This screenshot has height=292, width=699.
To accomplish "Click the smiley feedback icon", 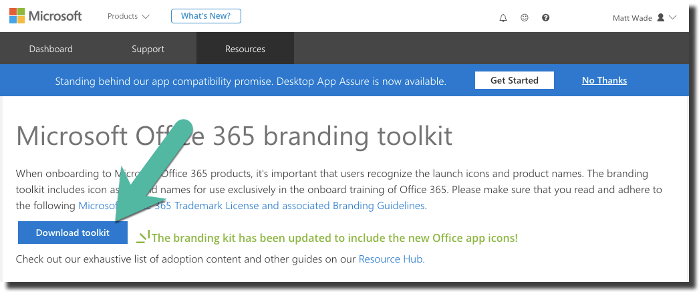I will coord(525,18).
